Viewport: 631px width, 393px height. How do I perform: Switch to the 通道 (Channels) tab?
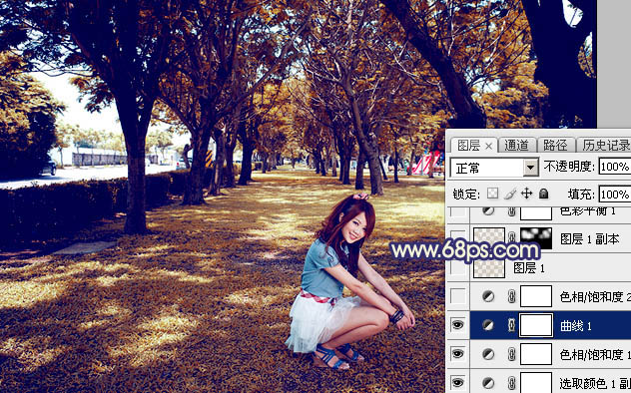(516, 146)
